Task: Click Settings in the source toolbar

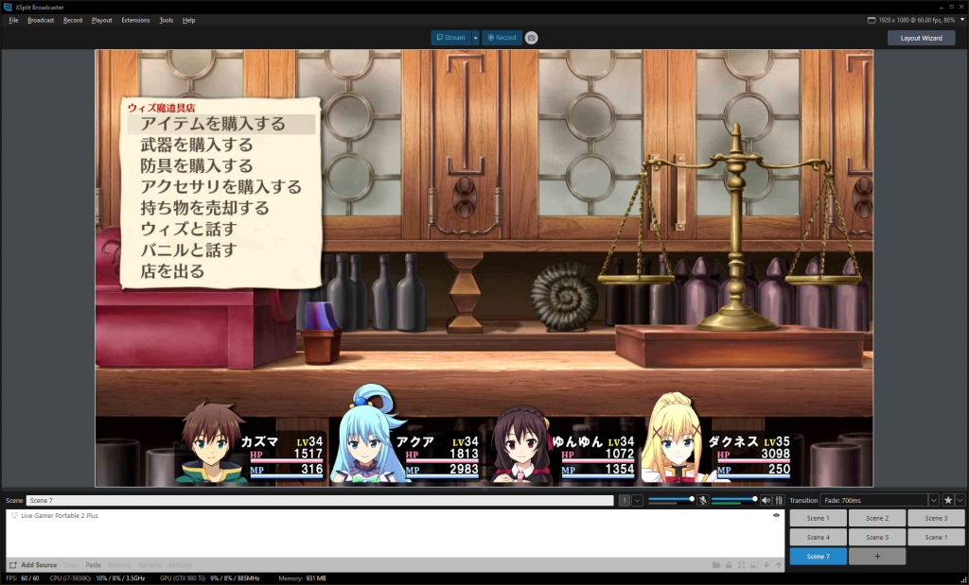Action: click(x=180, y=565)
